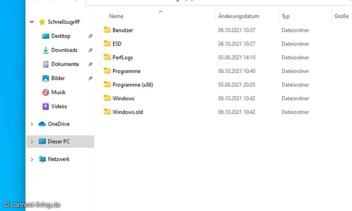Click the Typ column header
The height and width of the screenshot is (211, 352).
[x=285, y=16]
